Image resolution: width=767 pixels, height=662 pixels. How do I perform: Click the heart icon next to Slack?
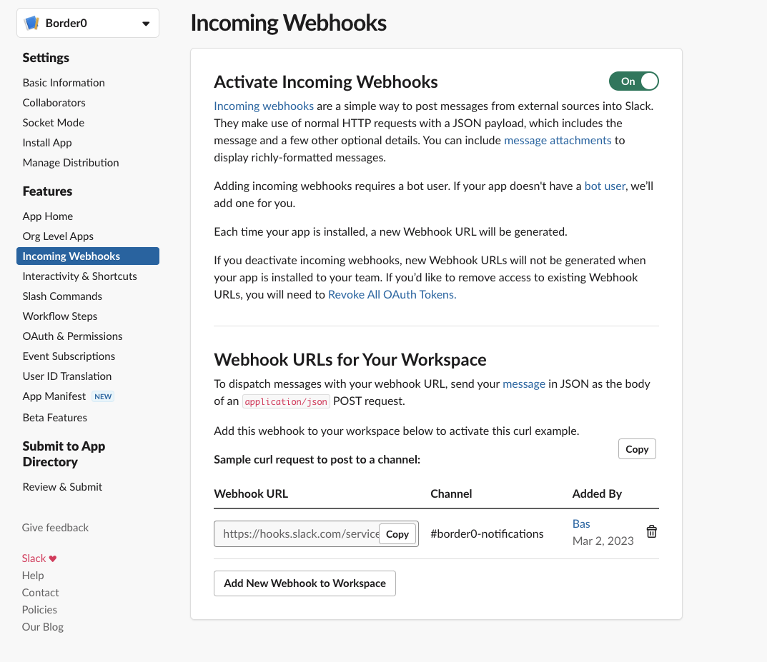(x=53, y=558)
